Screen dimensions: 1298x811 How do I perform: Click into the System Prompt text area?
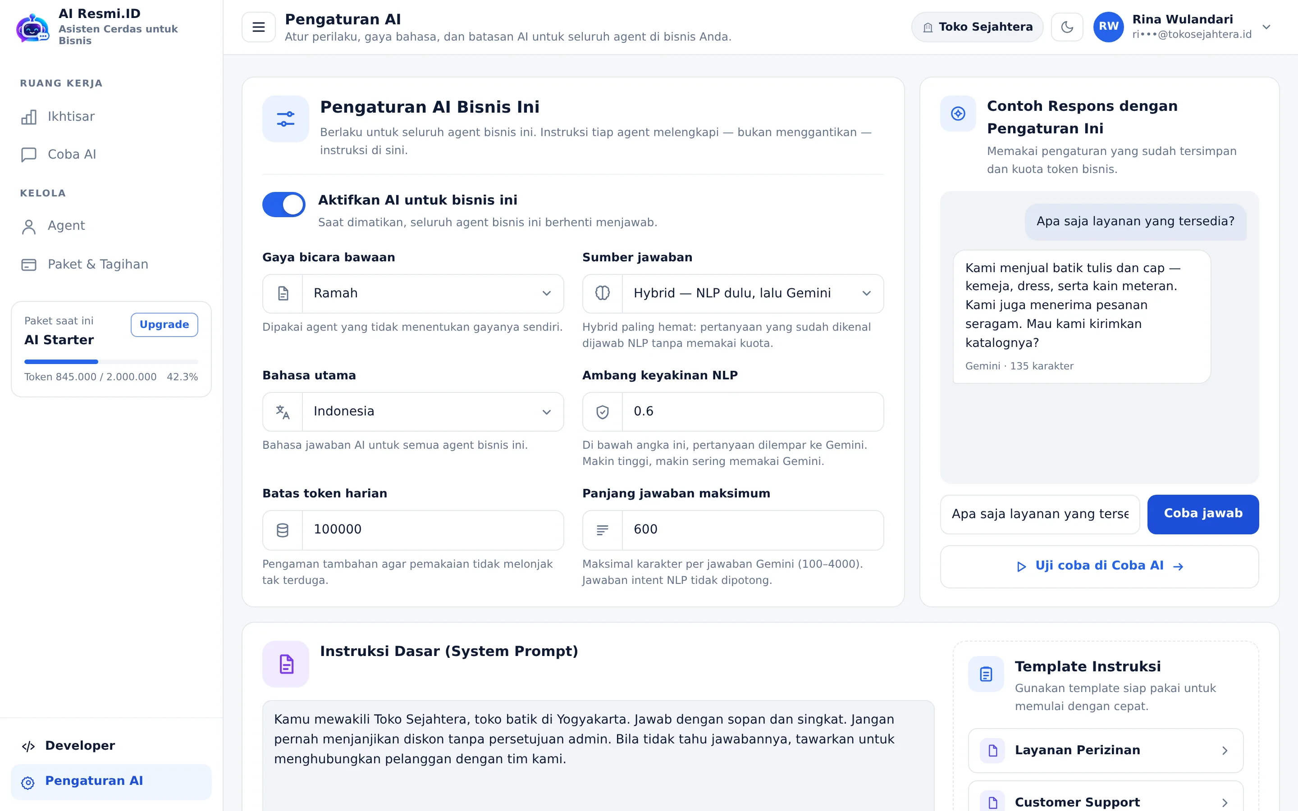tap(598, 756)
